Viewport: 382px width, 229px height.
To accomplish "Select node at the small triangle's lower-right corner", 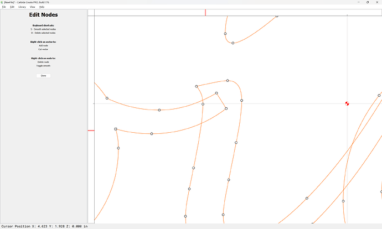I will click(226, 108).
